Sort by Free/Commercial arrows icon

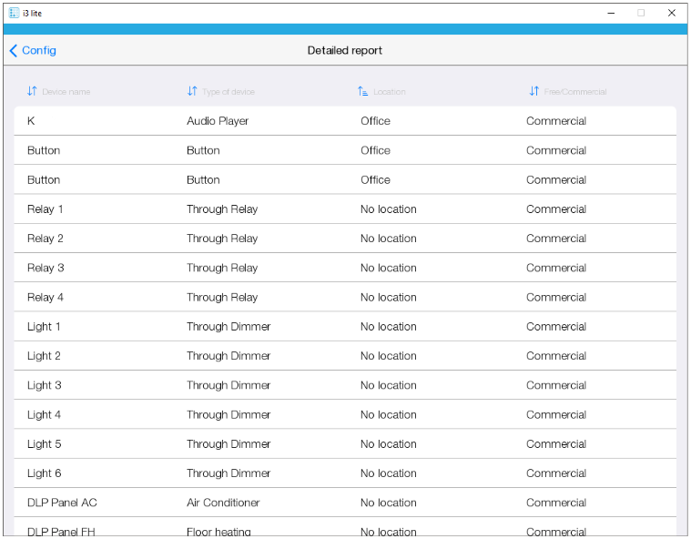pos(533,91)
